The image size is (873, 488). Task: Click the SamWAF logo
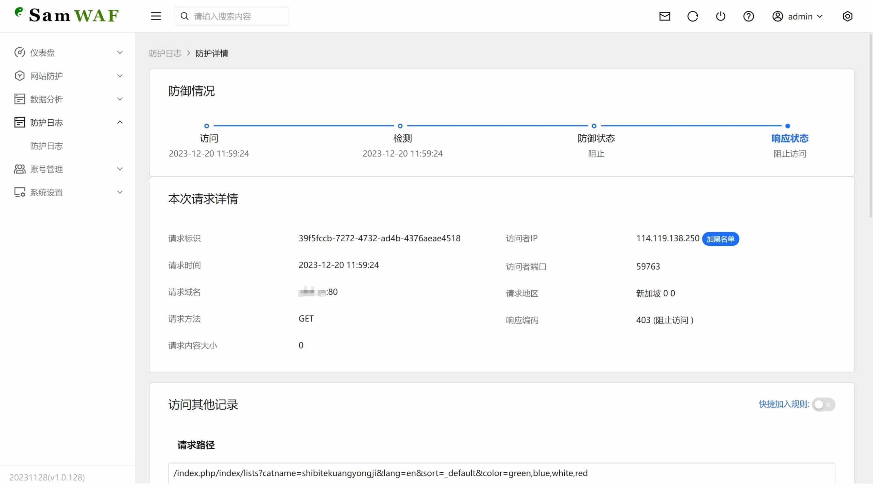pos(67,15)
